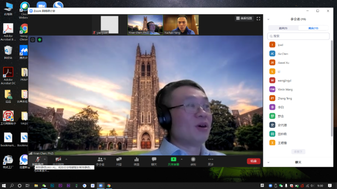
Task: Unmute the microphone in Zoom toolbar
Action: coord(38,161)
